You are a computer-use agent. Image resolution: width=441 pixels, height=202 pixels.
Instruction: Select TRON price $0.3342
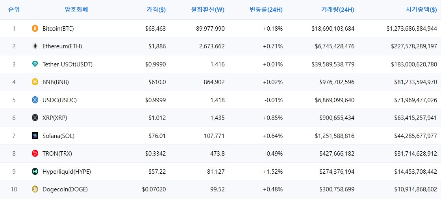pos(156,153)
